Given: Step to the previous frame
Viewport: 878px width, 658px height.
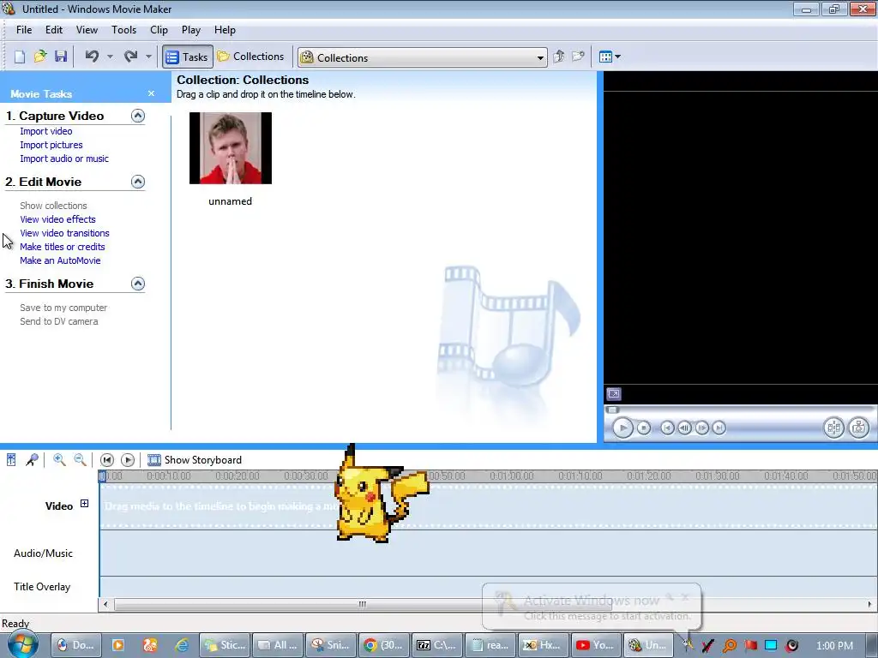Looking at the screenshot, I should [x=684, y=428].
